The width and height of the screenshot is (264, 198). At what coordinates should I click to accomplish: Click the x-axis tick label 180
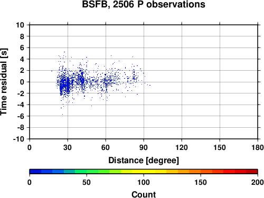(258, 147)
